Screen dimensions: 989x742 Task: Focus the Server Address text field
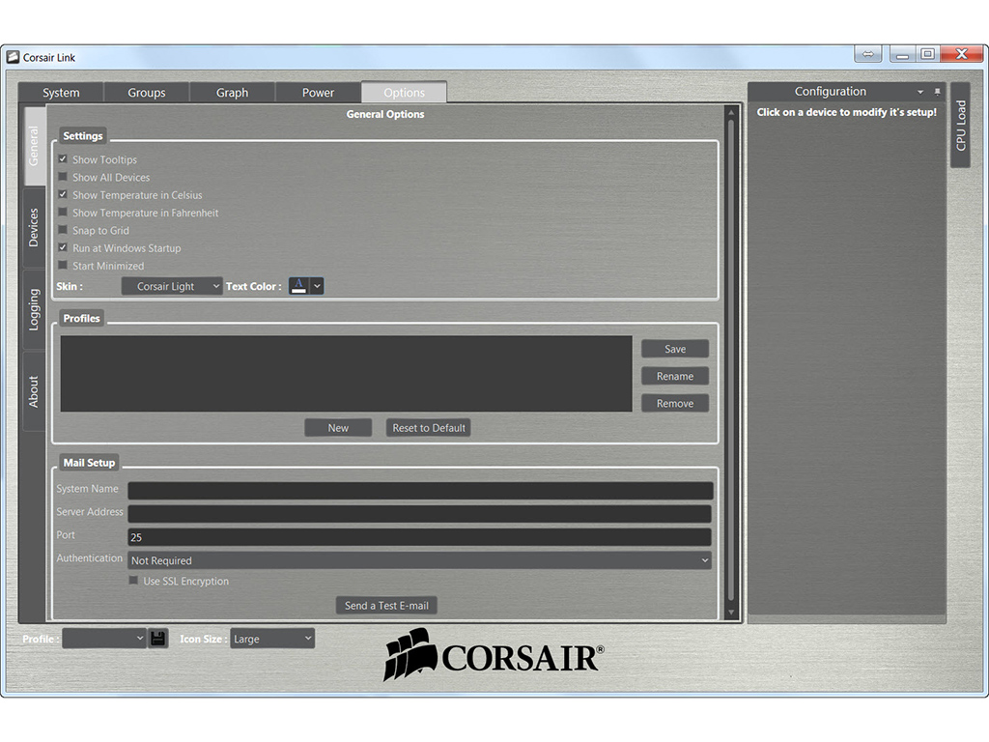[x=420, y=514]
